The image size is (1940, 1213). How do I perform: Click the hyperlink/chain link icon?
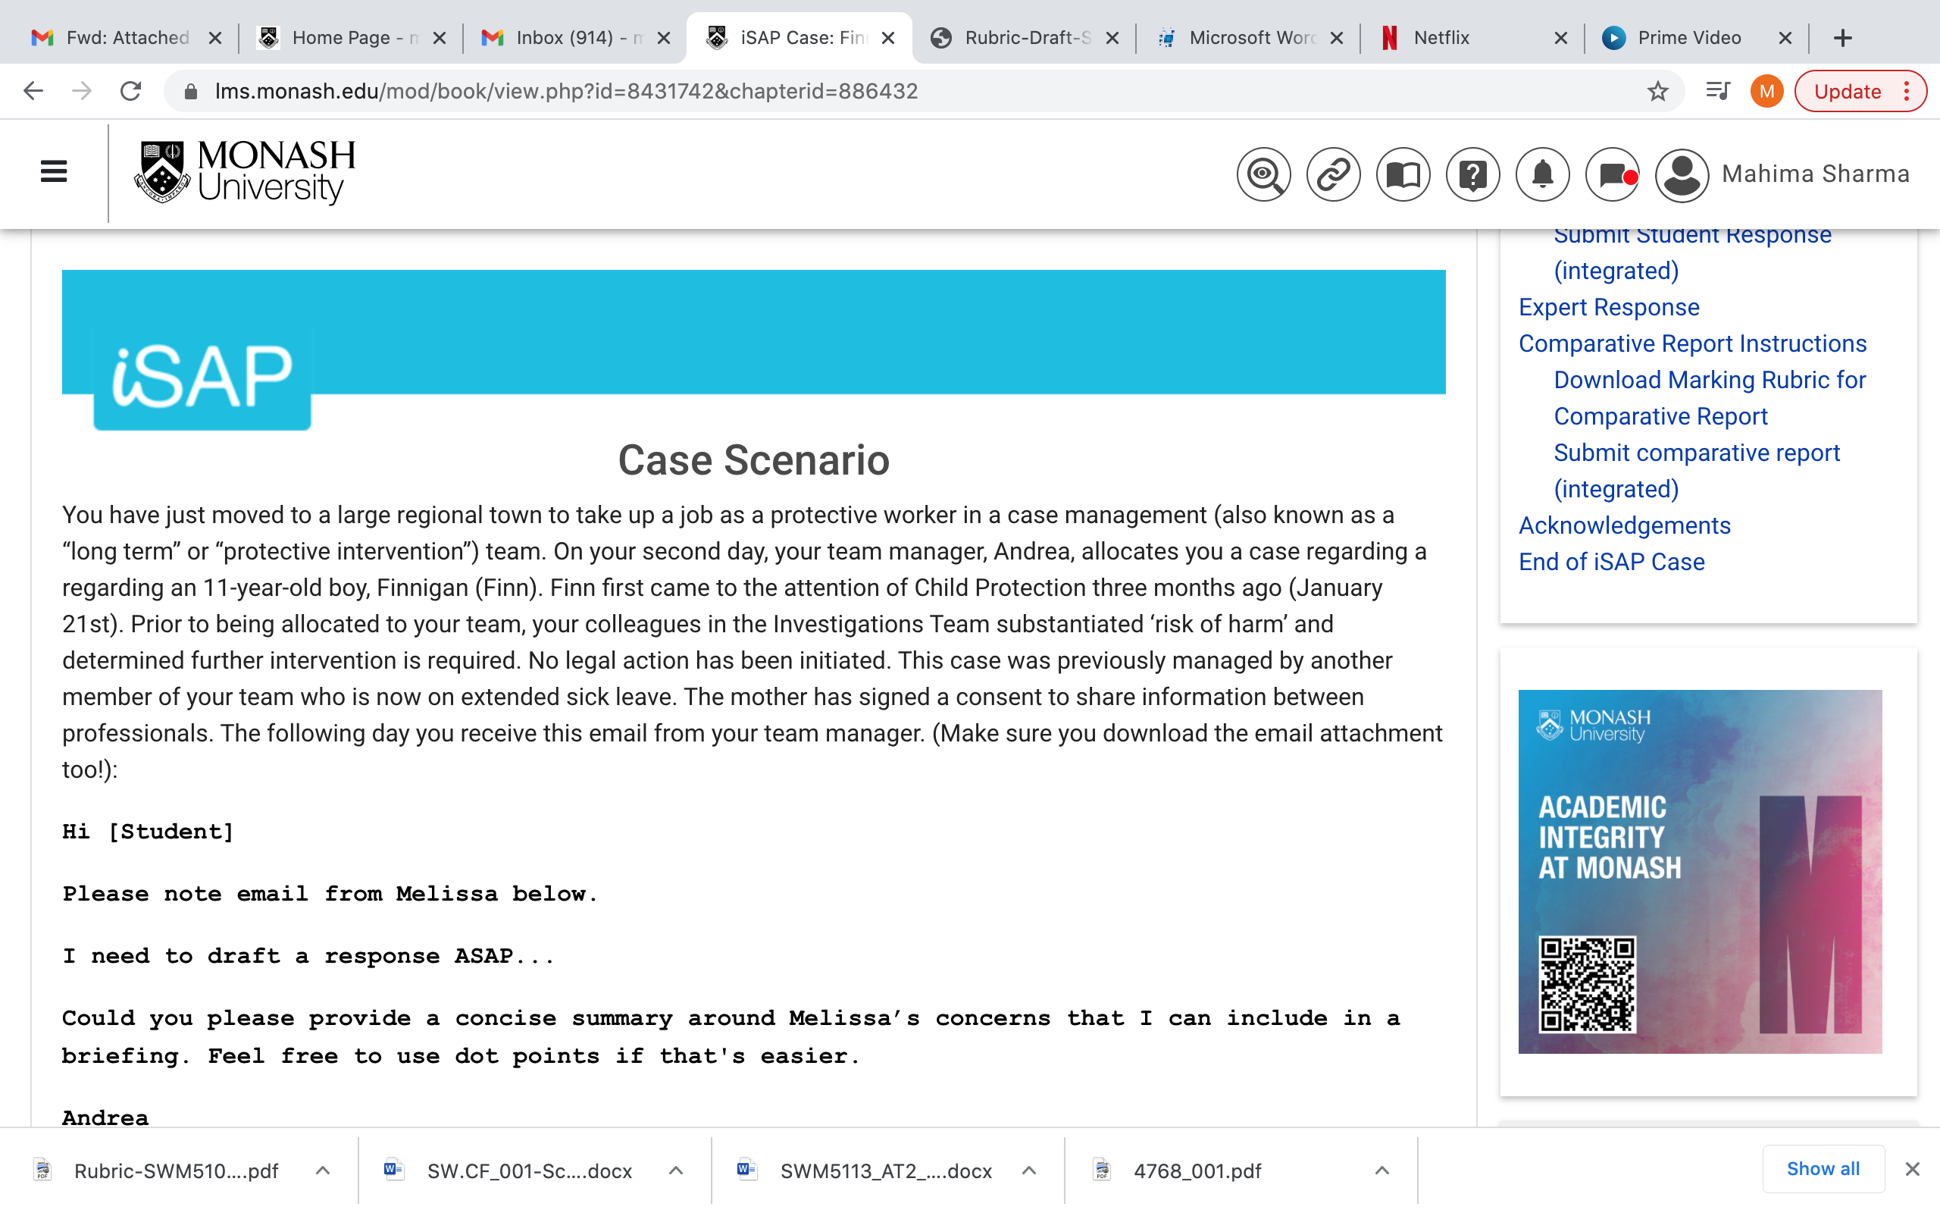1332,174
